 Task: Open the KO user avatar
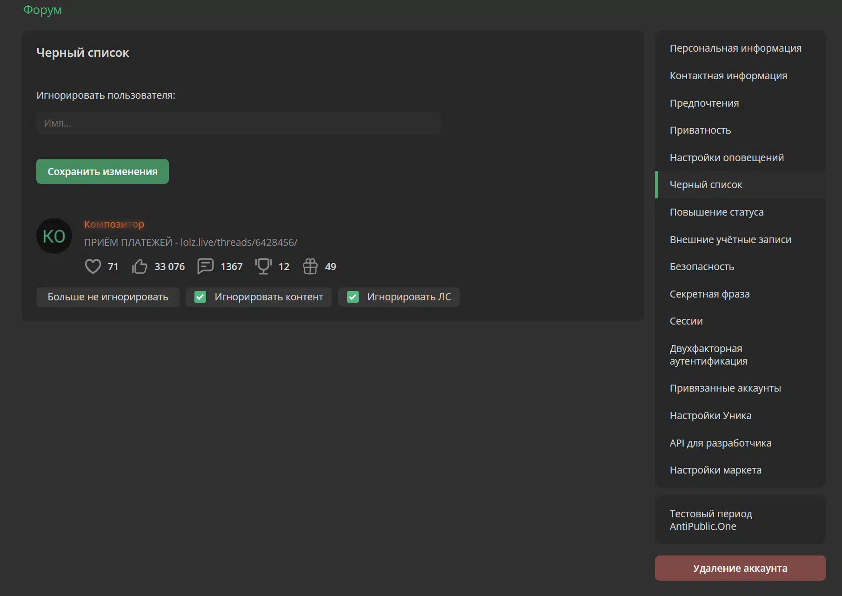pos(54,236)
